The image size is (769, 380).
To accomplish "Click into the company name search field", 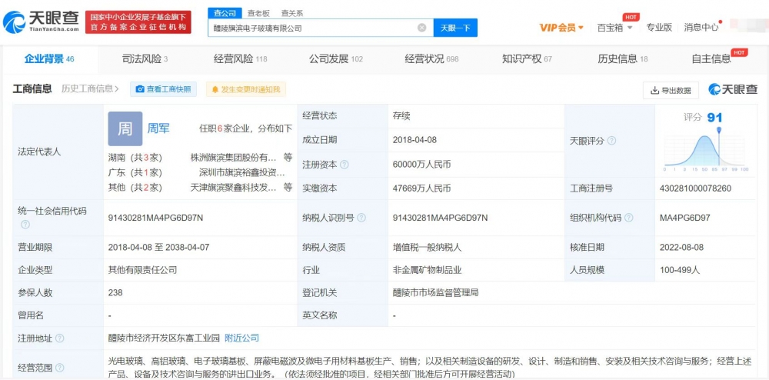I will (x=311, y=28).
